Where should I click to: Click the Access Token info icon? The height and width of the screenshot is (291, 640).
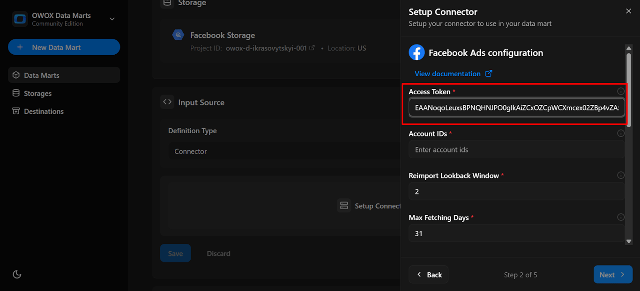[x=621, y=92]
